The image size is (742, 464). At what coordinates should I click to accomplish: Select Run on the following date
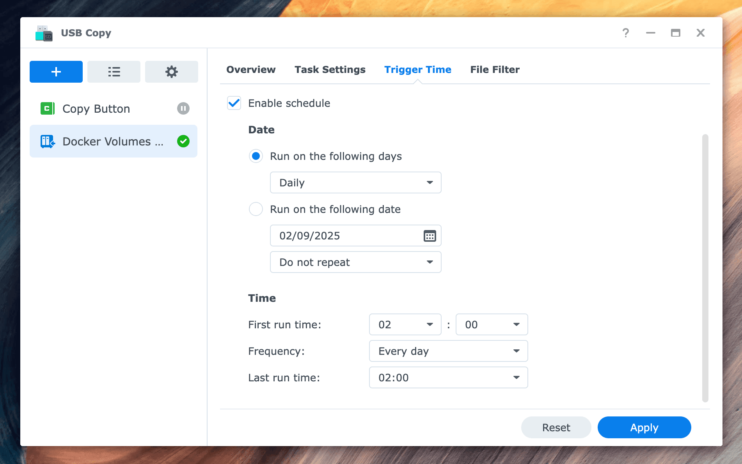(x=256, y=209)
